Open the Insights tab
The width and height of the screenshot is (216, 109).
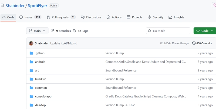point(176,17)
